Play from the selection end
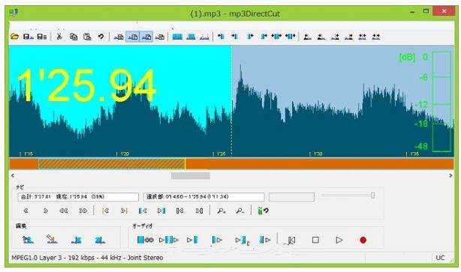 click(265, 240)
